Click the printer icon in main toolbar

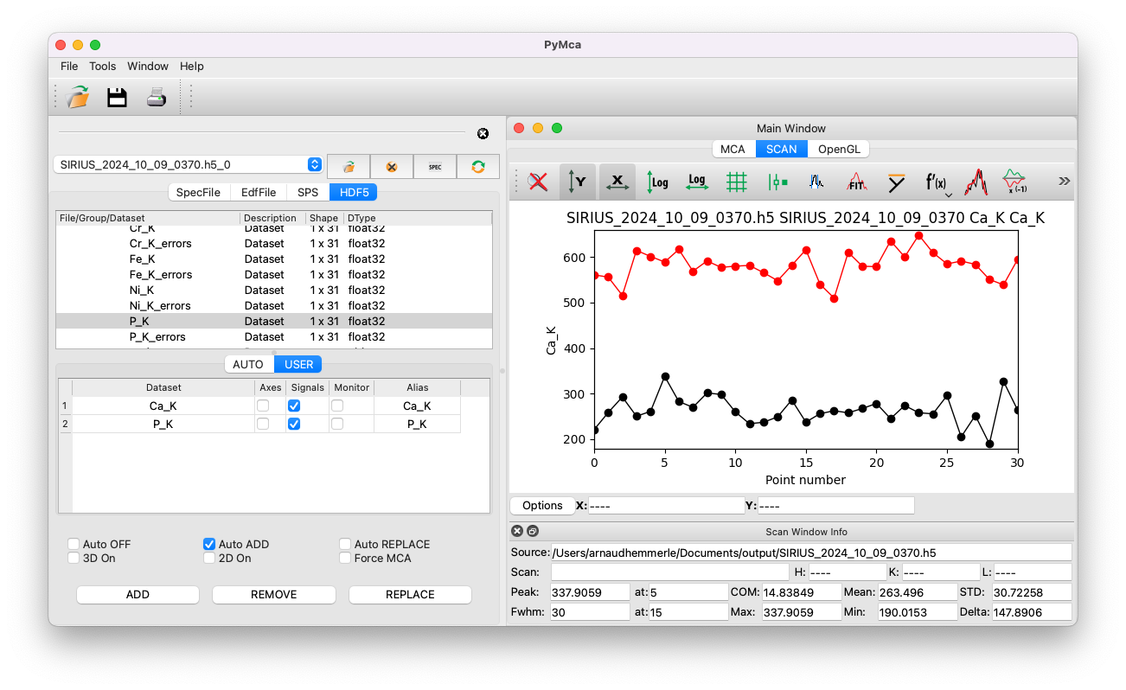tap(156, 97)
